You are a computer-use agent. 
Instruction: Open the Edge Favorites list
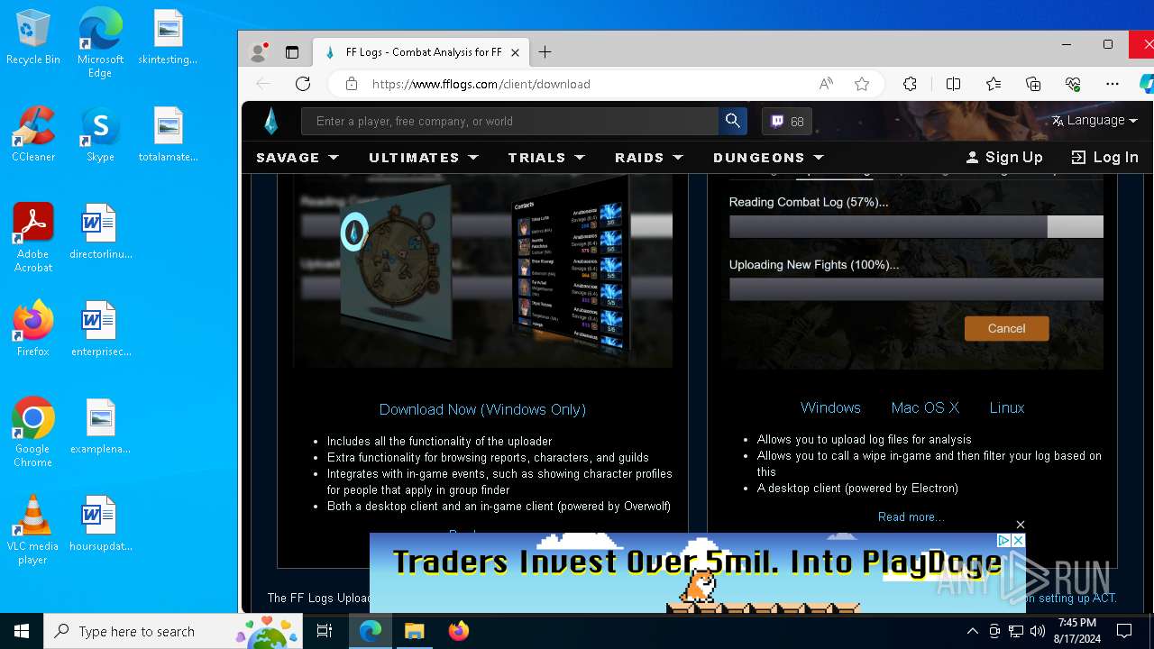(993, 84)
